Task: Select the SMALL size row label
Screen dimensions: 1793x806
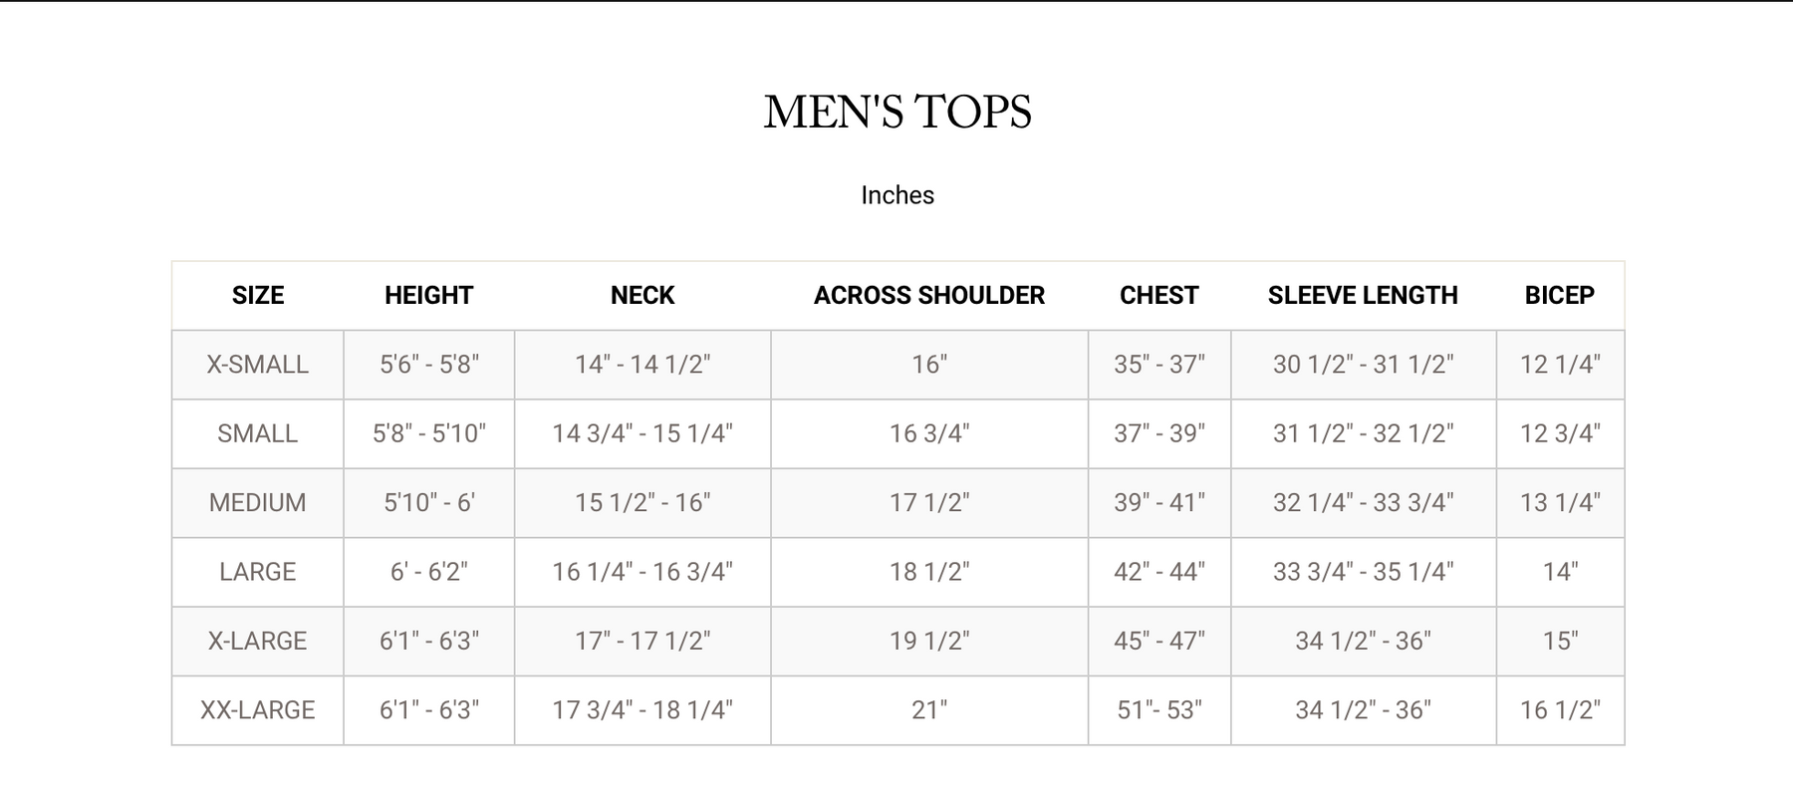Action: pos(258,433)
